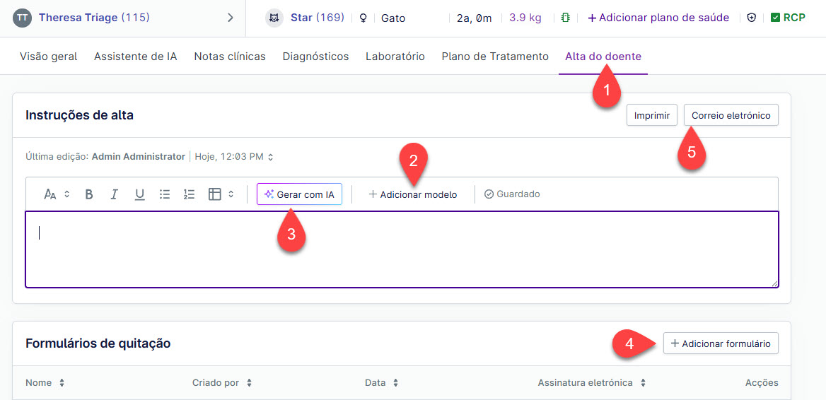This screenshot has width=826, height=400.
Task: Sort the table by Criado por
Action: [x=249, y=382]
